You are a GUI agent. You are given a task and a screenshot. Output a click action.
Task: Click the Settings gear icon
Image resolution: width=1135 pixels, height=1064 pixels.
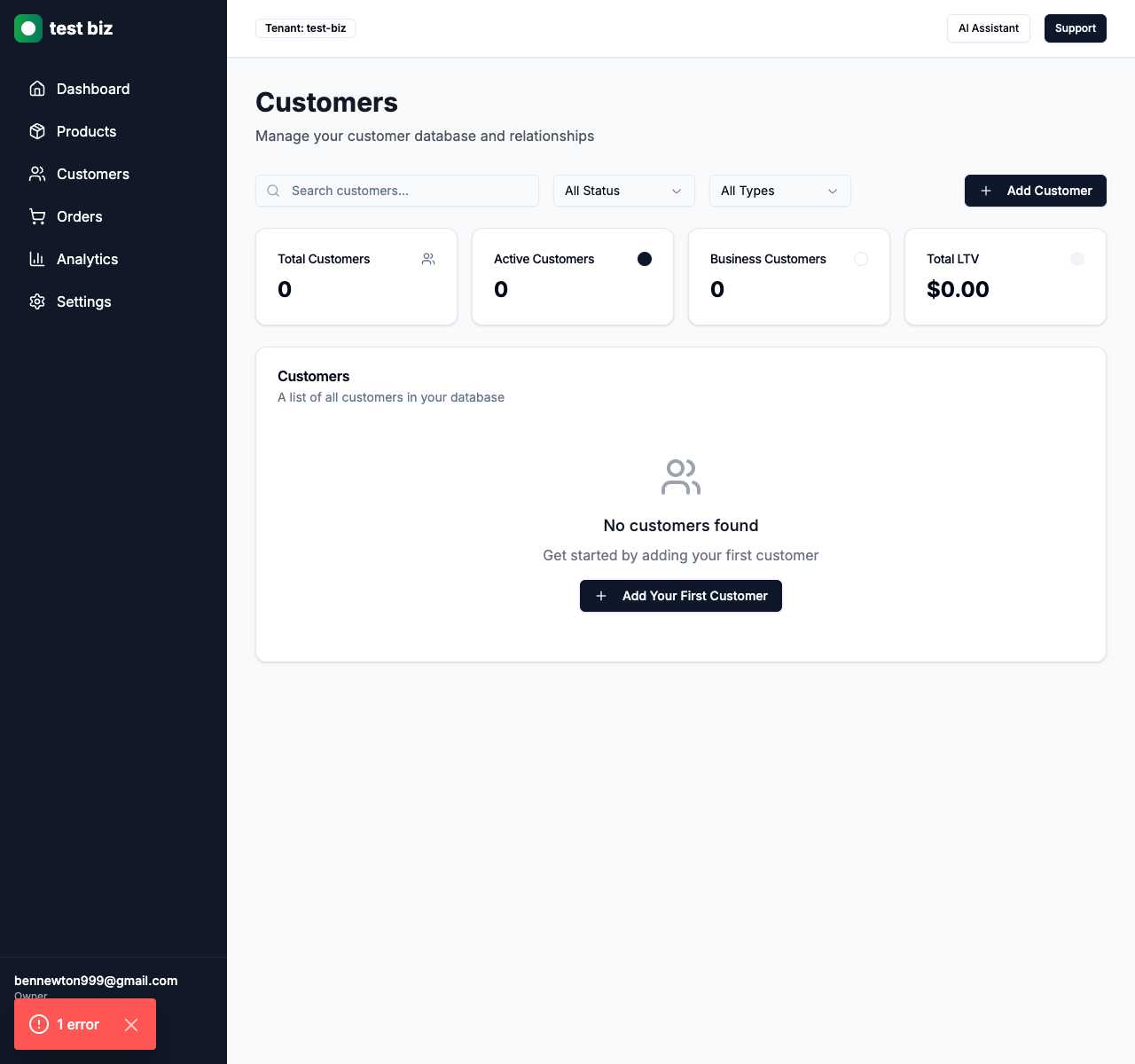[x=37, y=301]
